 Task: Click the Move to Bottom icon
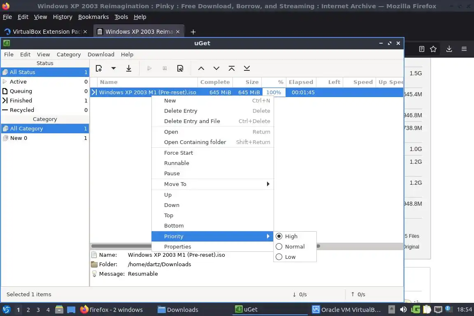247,68
